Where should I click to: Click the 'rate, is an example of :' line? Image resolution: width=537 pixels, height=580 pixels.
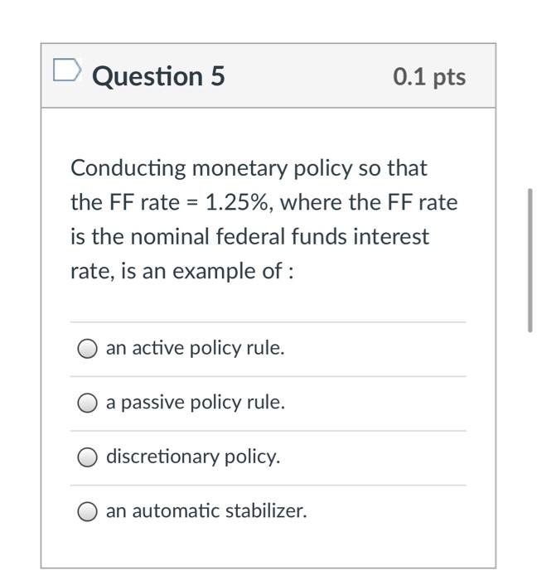(x=181, y=271)
